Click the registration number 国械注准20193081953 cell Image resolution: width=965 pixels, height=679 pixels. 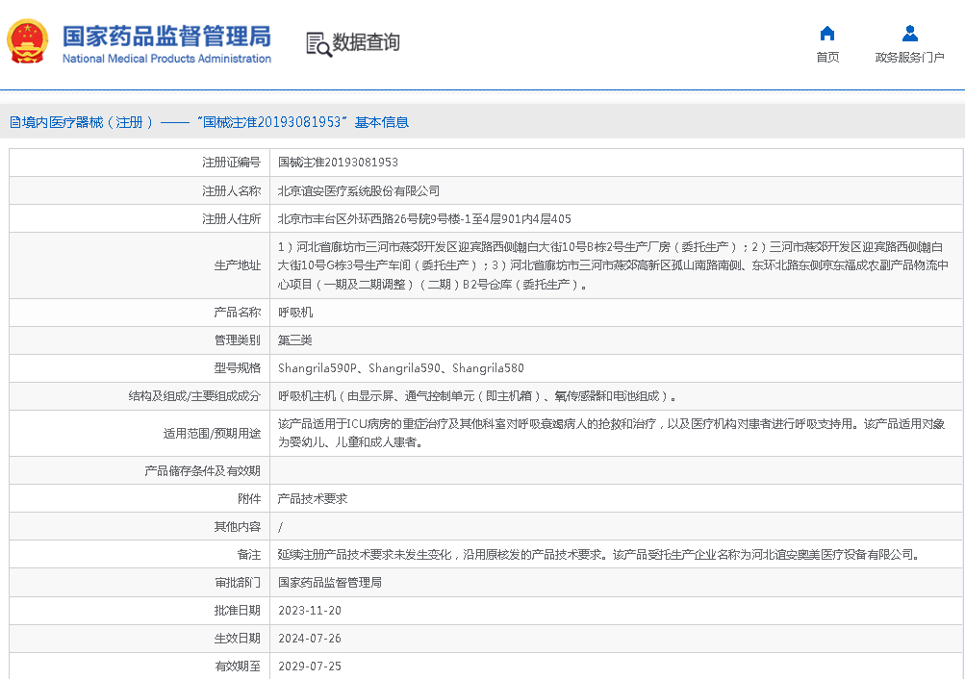pos(338,163)
